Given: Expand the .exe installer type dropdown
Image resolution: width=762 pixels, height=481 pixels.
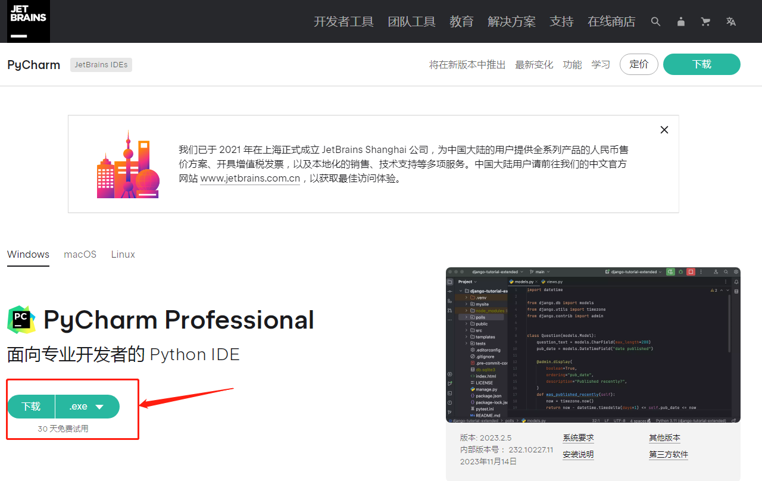Looking at the screenshot, I should 88,407.
